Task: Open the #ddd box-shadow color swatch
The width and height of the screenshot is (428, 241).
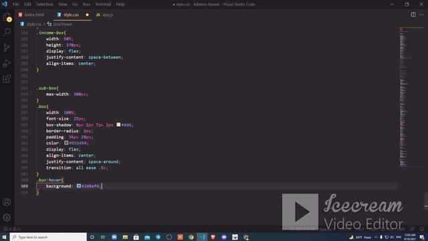Action: tap(118, 125)
